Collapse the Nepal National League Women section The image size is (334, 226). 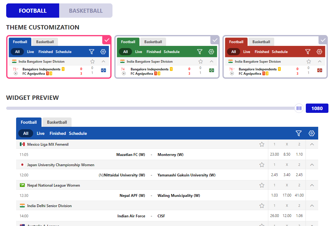click(x=312, y=185)
